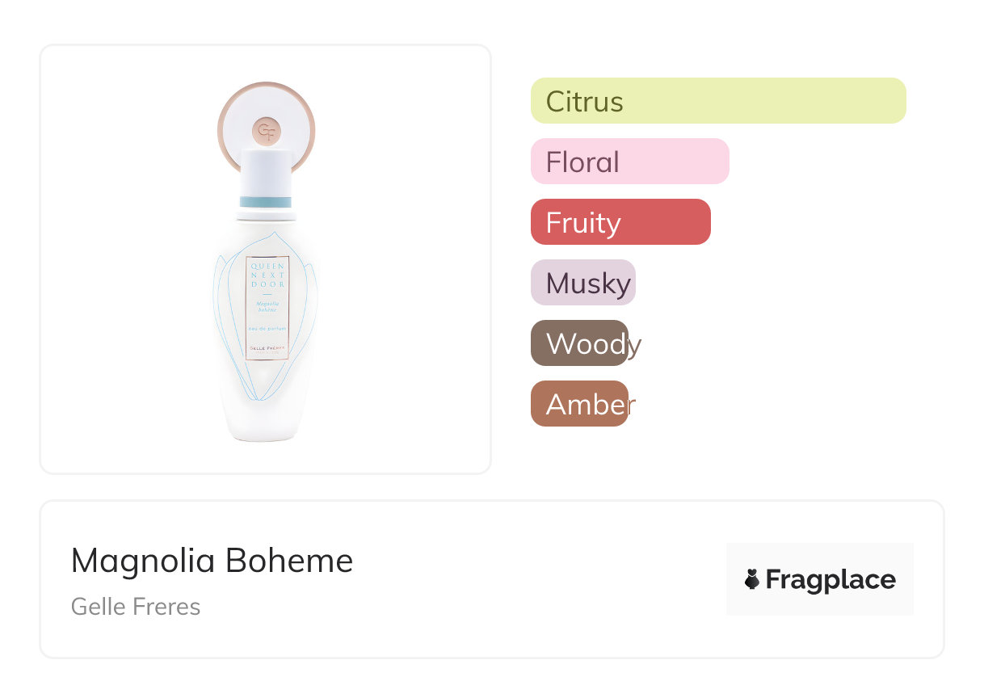
Task: Select the Amber accord bar
Action: coord(579,404)
